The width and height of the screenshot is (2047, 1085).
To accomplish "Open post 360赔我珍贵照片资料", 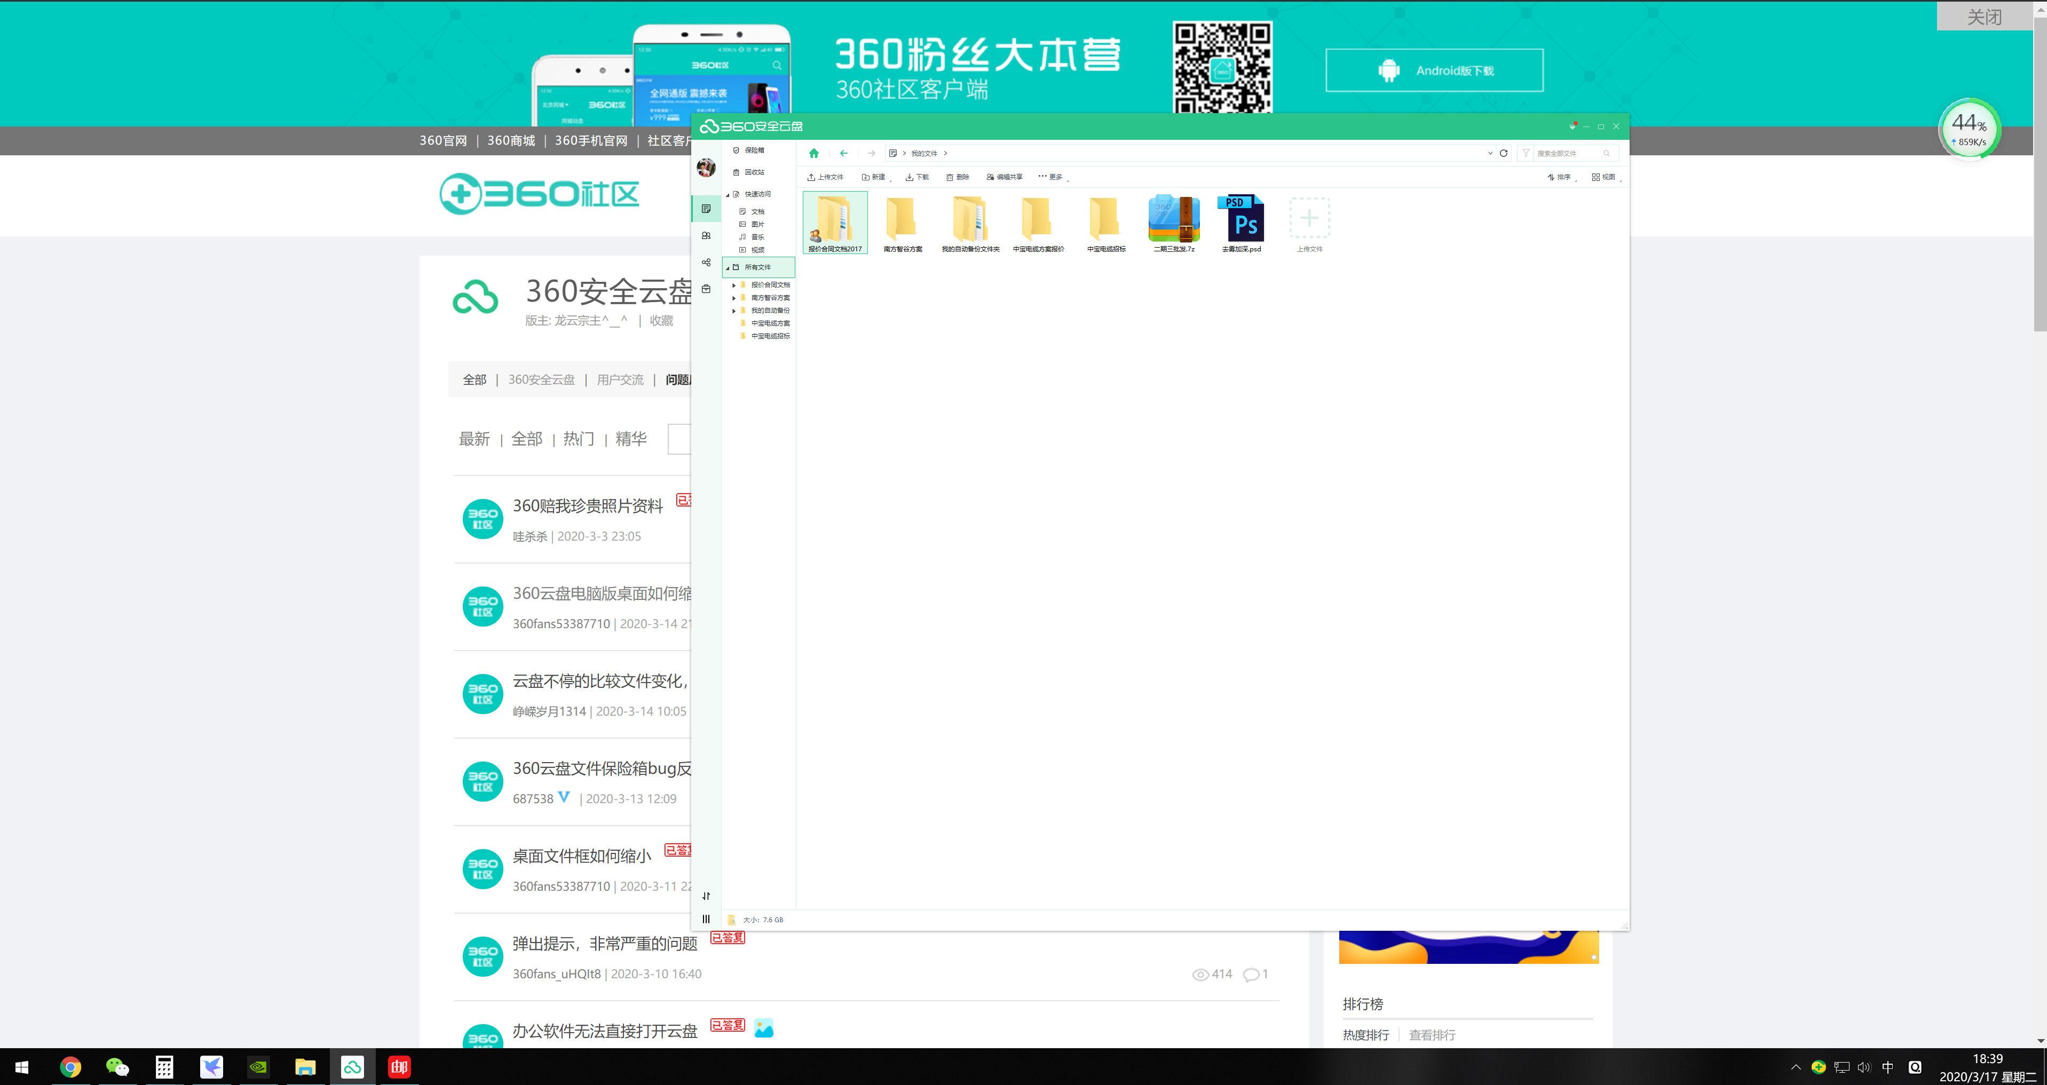I will click(587, 506).
